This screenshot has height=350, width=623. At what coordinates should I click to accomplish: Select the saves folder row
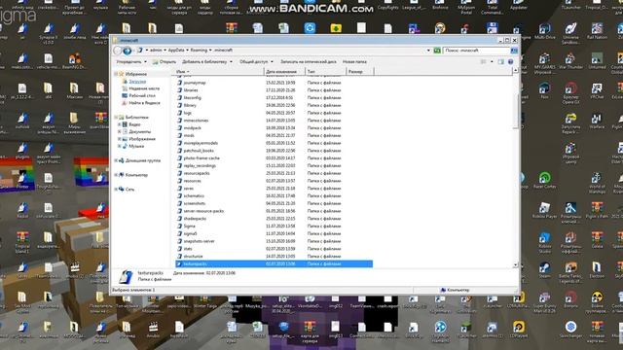click(275, 188)
